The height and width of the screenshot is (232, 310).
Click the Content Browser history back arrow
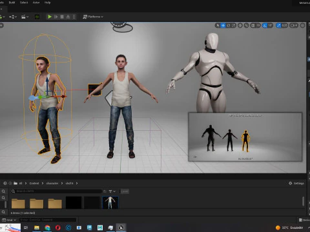point(5,183)
